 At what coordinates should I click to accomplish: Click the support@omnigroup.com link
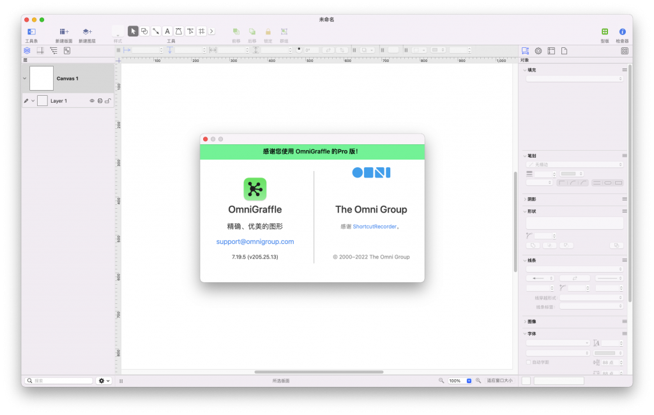coord(255,241)
